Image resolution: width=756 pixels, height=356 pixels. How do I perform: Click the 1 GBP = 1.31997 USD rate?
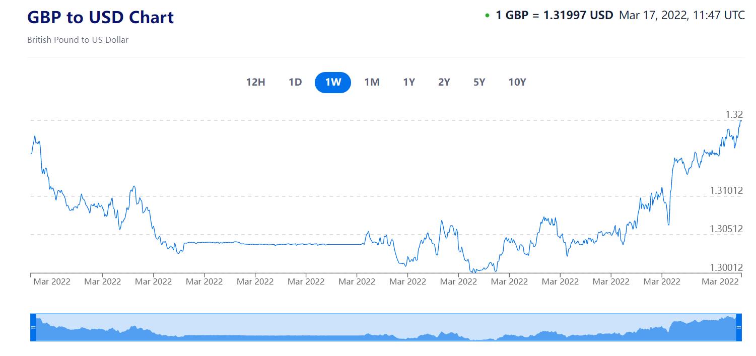click(x=554, y=15)
